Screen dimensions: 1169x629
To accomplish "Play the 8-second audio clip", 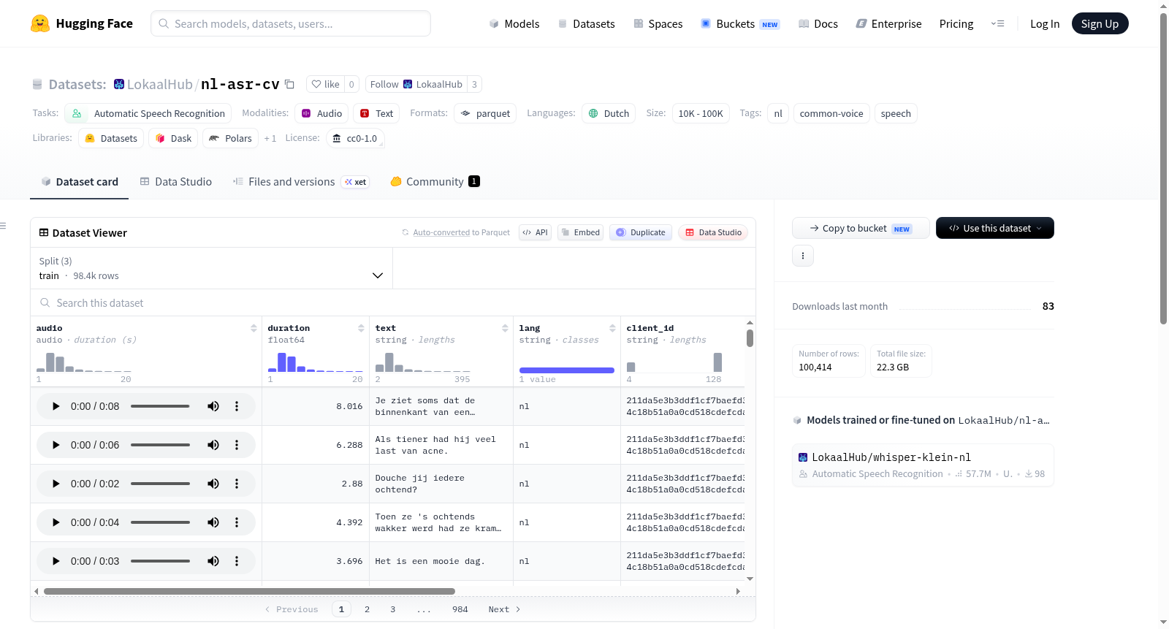I will point(56,406).
